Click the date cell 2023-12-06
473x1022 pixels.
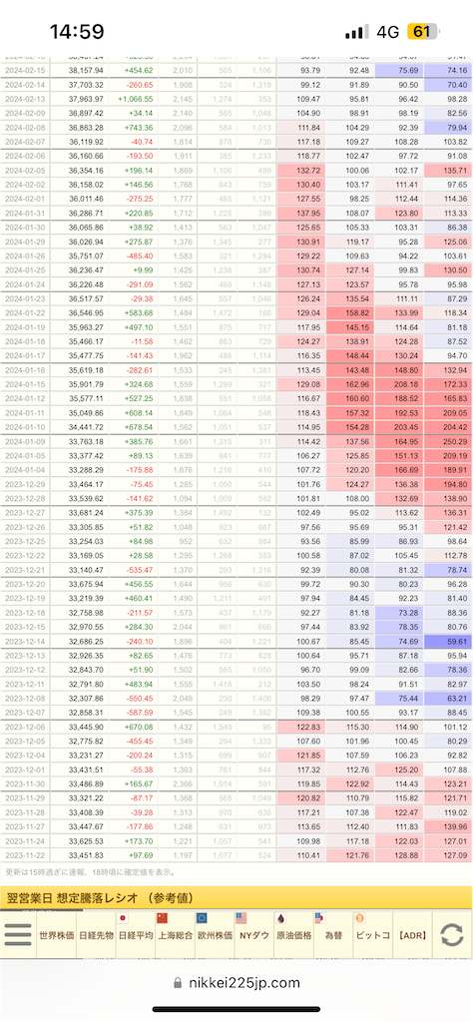(x=26, y=725)
